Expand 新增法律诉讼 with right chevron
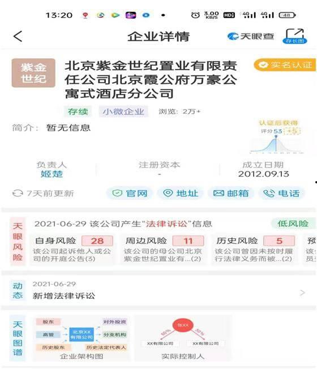317x369 pixels. tap(302, 293)
